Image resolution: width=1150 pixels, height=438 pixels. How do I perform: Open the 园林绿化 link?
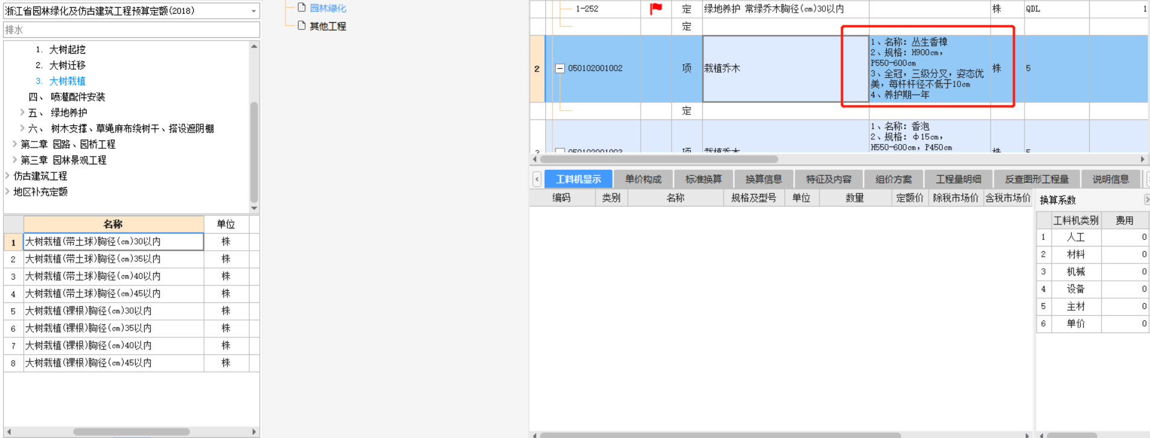[328, 8]
